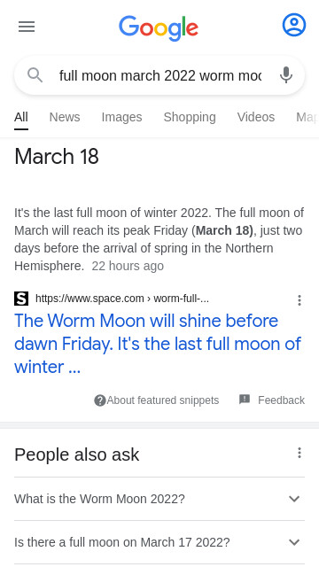
Task: Switch to the News tab
Action: (x=65, y=117)
